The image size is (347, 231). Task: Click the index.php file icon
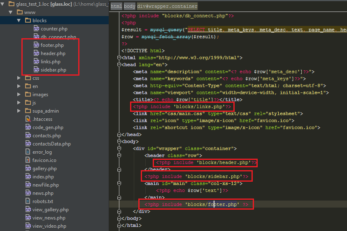[x=28, y=177]
